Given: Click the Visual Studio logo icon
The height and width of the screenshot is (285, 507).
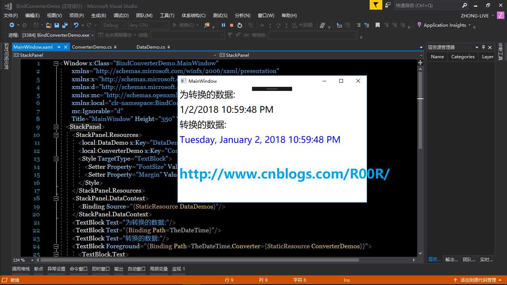Looking at the screenshot, I should point(8,6).
